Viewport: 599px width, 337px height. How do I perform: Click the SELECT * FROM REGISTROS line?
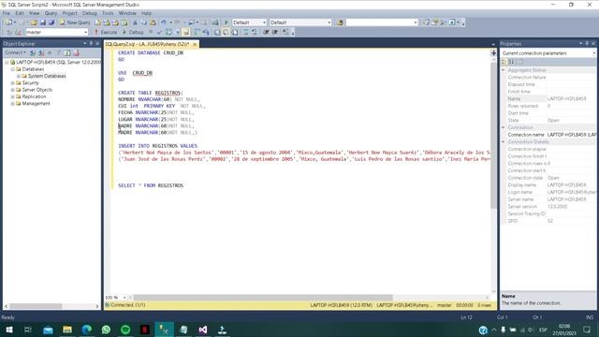click(151, 185)
